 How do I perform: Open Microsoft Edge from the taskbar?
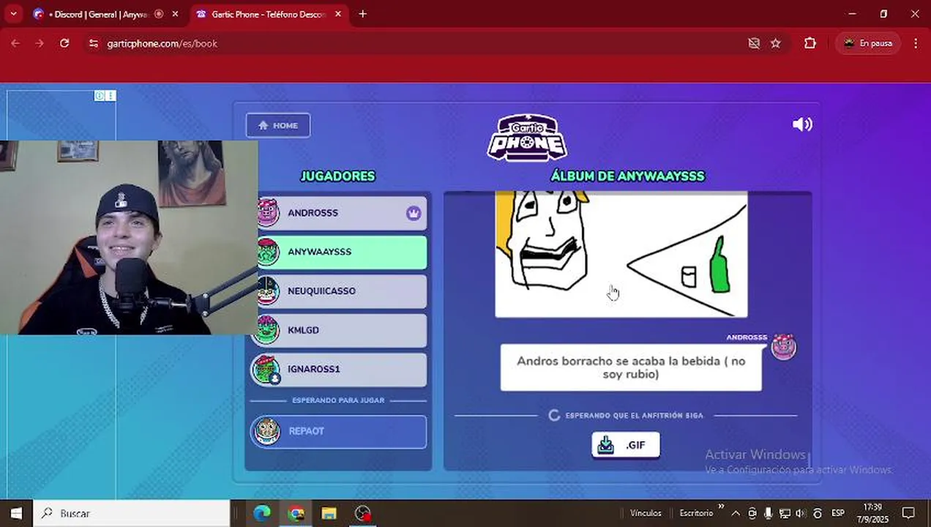coord(262,513)
